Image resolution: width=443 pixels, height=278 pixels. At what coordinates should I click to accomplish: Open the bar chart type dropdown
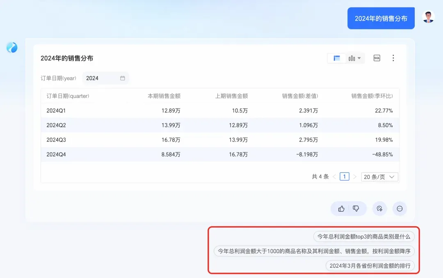(354, 58)
